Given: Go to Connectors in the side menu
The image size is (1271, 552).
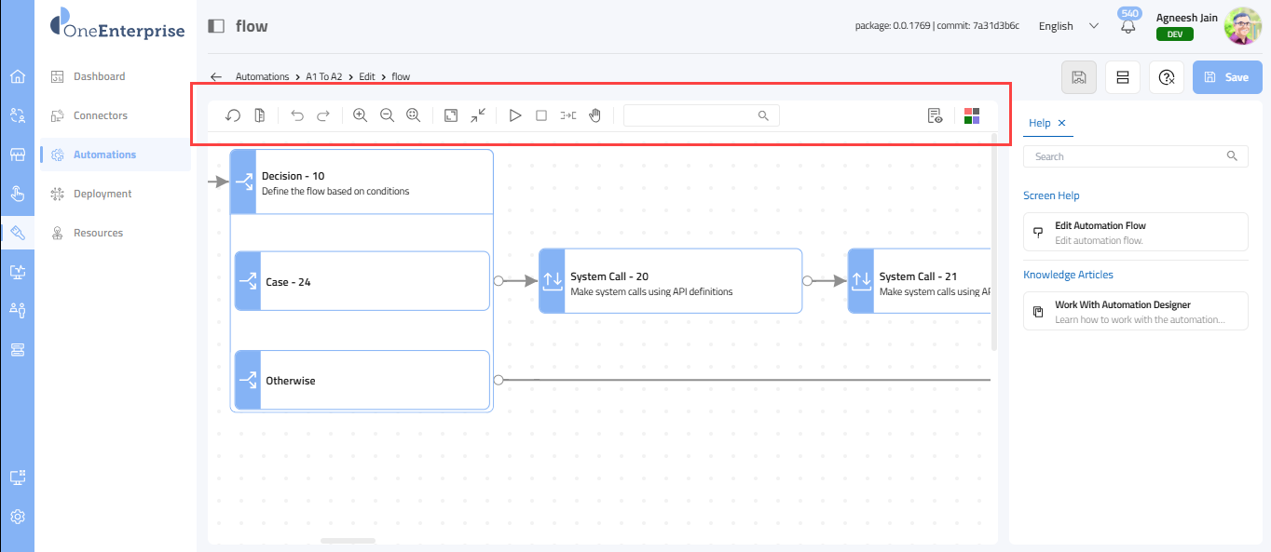Looking at the screenshot, I should [101, 115].
